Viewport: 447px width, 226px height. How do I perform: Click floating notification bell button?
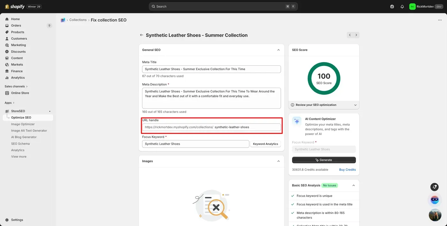pyautogui.click(x=434, y=187)
